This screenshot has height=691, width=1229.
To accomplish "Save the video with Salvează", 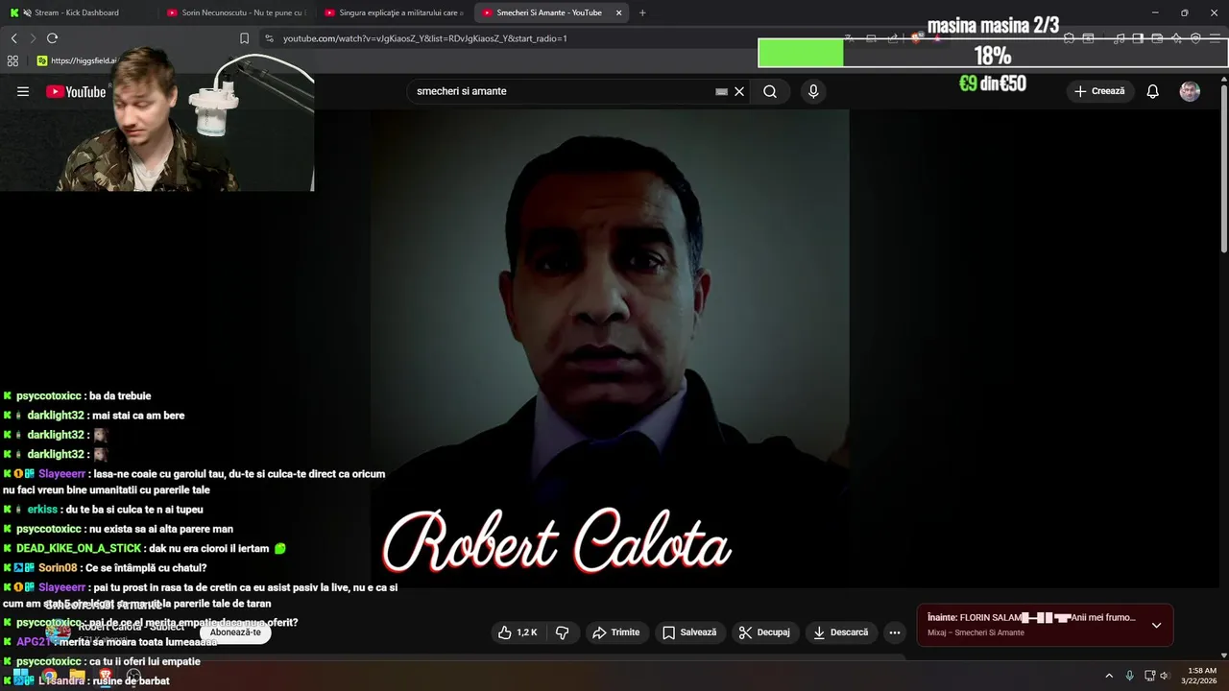I will point(689,632).
